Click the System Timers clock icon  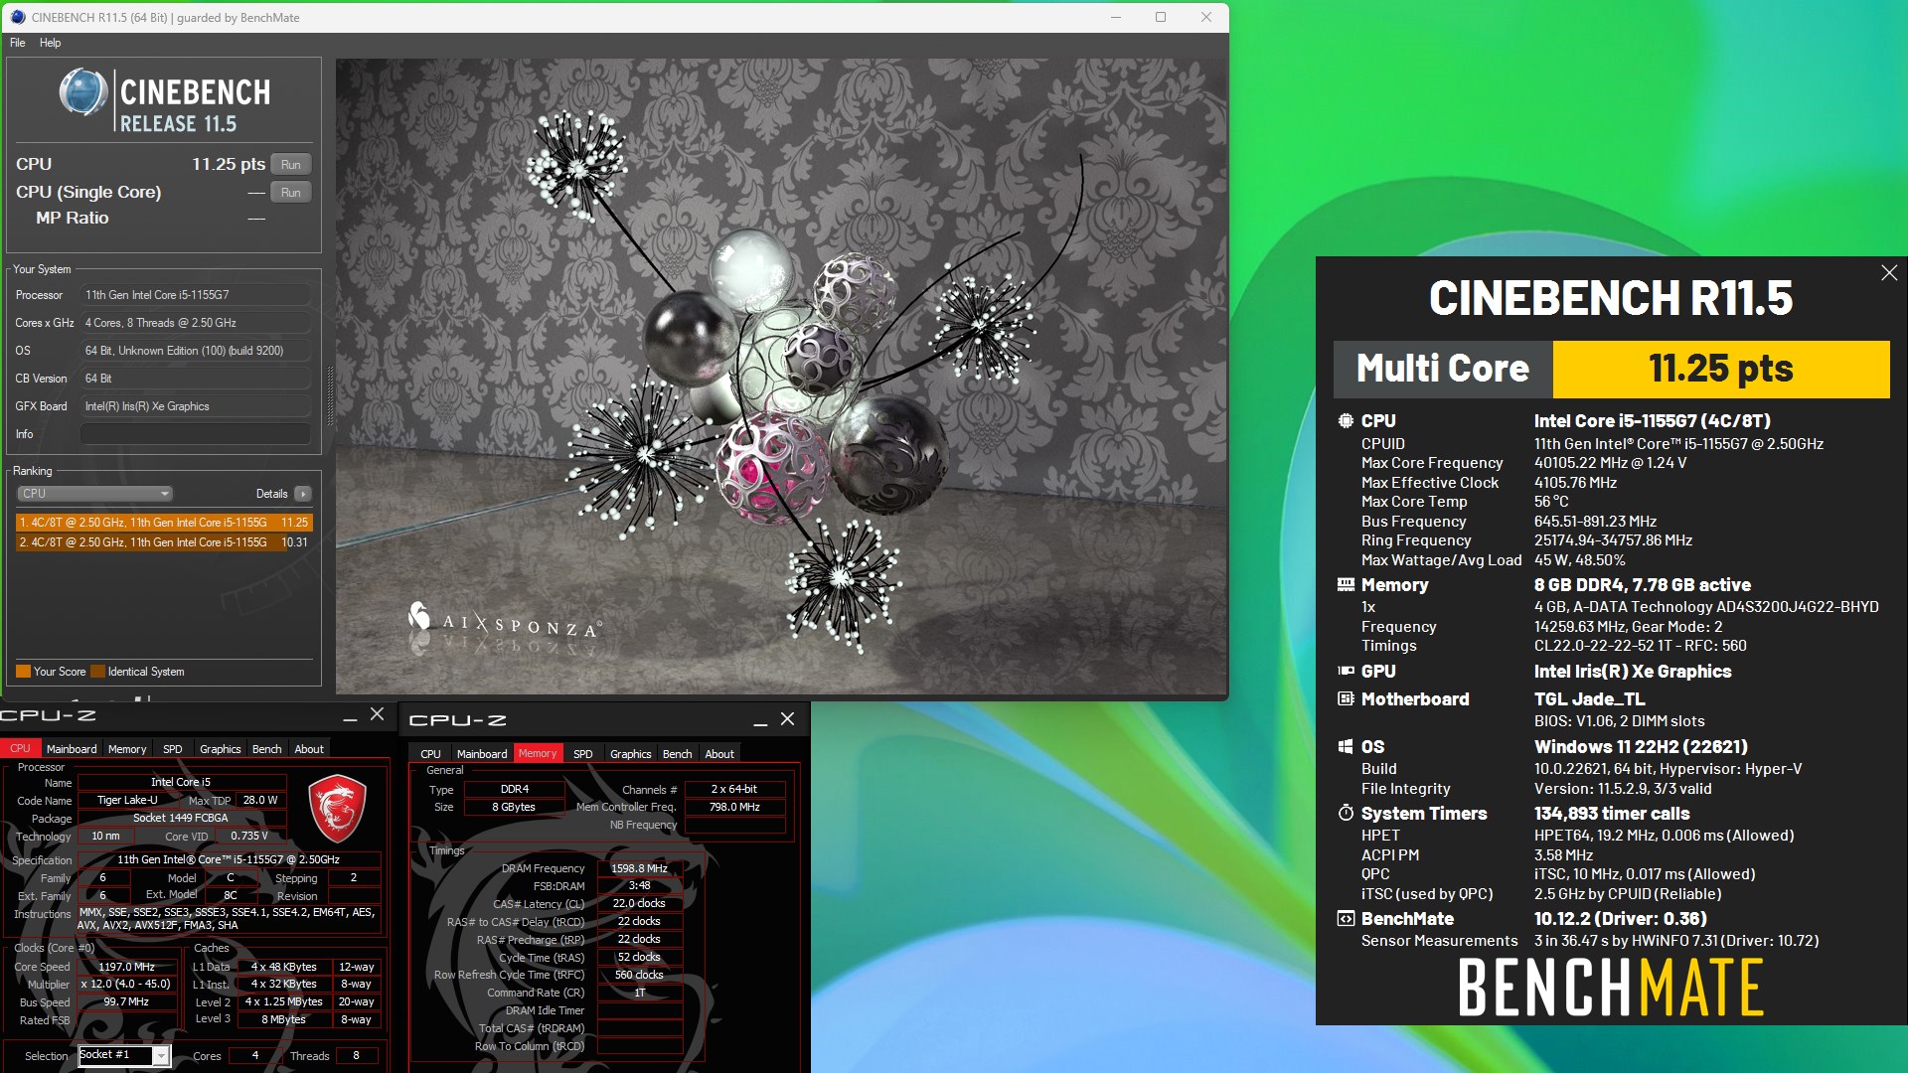click(x=1346, y=813)
